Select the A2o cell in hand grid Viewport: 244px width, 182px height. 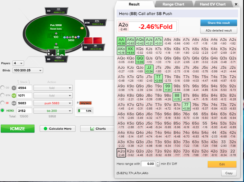pyautogui.click(x=121, y=153)
